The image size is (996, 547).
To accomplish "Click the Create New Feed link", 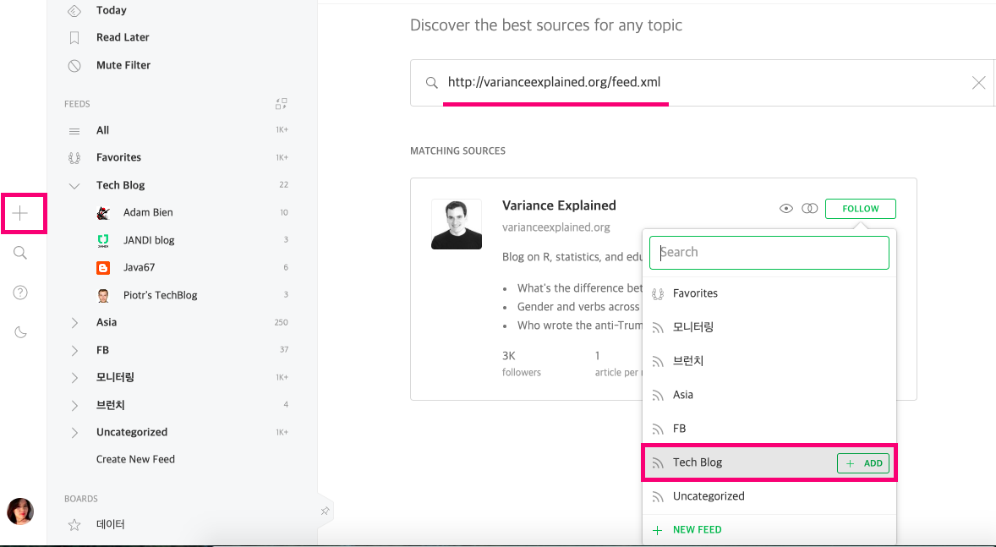I will (x=135, y=459).
